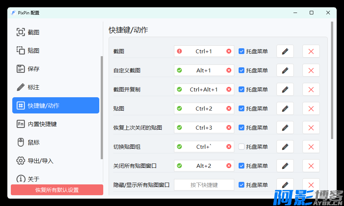Clear the Alt+2 shortcut with clear icon

point(229,166)
